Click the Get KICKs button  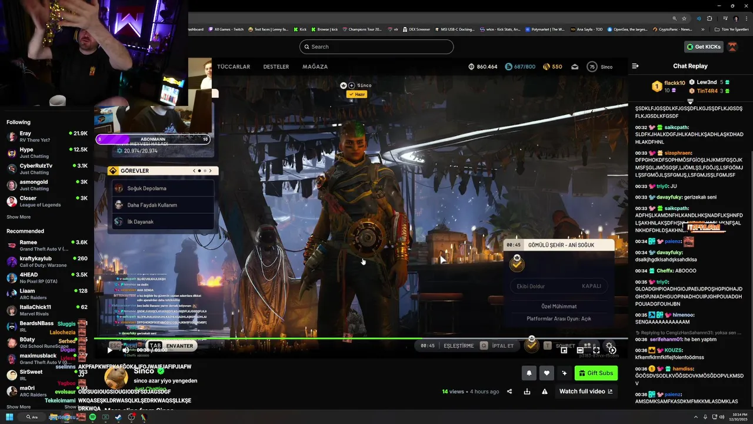[x=704, y=47]
